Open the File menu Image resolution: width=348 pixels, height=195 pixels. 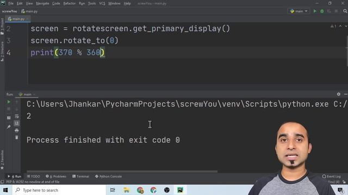pos(11,3)
